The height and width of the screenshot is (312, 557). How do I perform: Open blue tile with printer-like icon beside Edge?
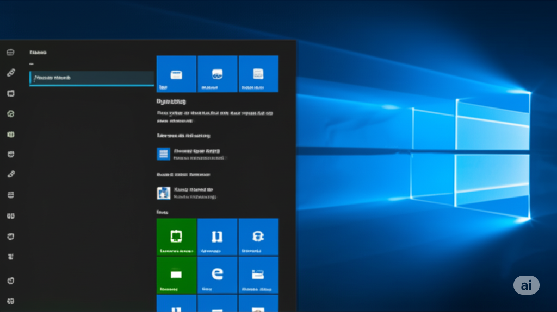pos(258,275)
